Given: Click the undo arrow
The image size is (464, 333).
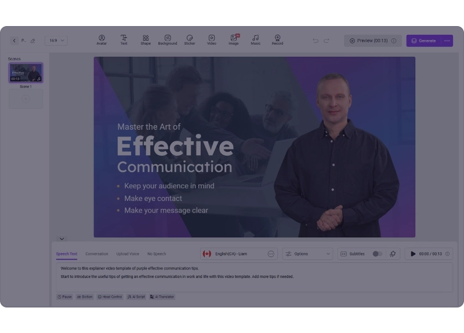Looking at the screenshot, I should 316,41.
